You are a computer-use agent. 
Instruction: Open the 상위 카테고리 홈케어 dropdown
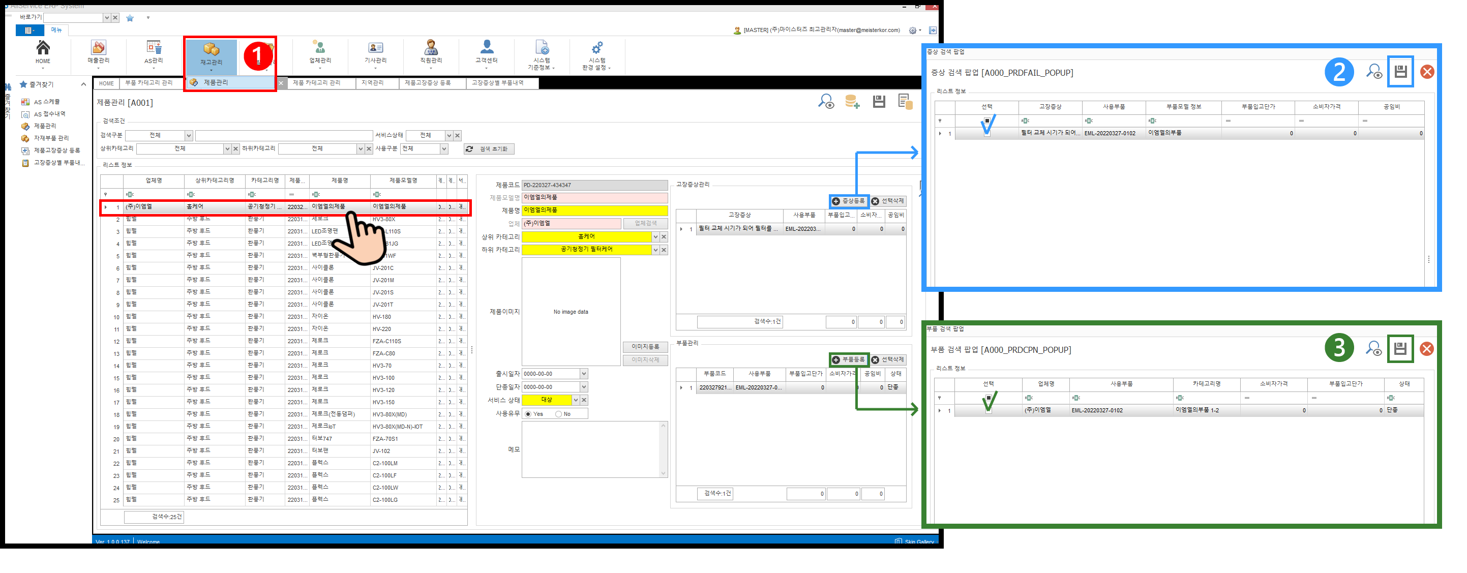tap(655, 237)
